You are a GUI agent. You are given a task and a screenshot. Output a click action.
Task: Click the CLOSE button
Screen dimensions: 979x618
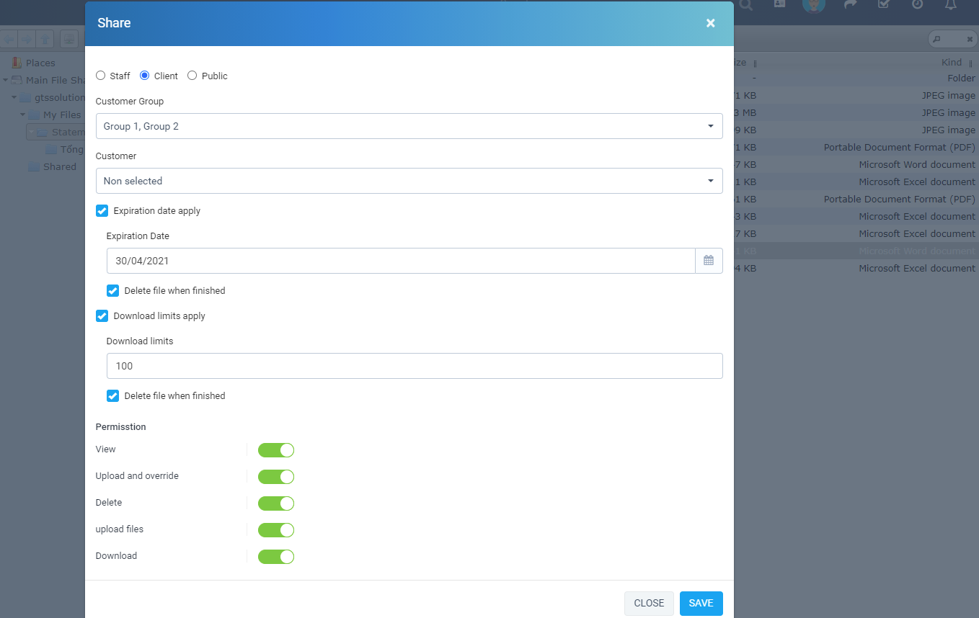pos(649,604)
